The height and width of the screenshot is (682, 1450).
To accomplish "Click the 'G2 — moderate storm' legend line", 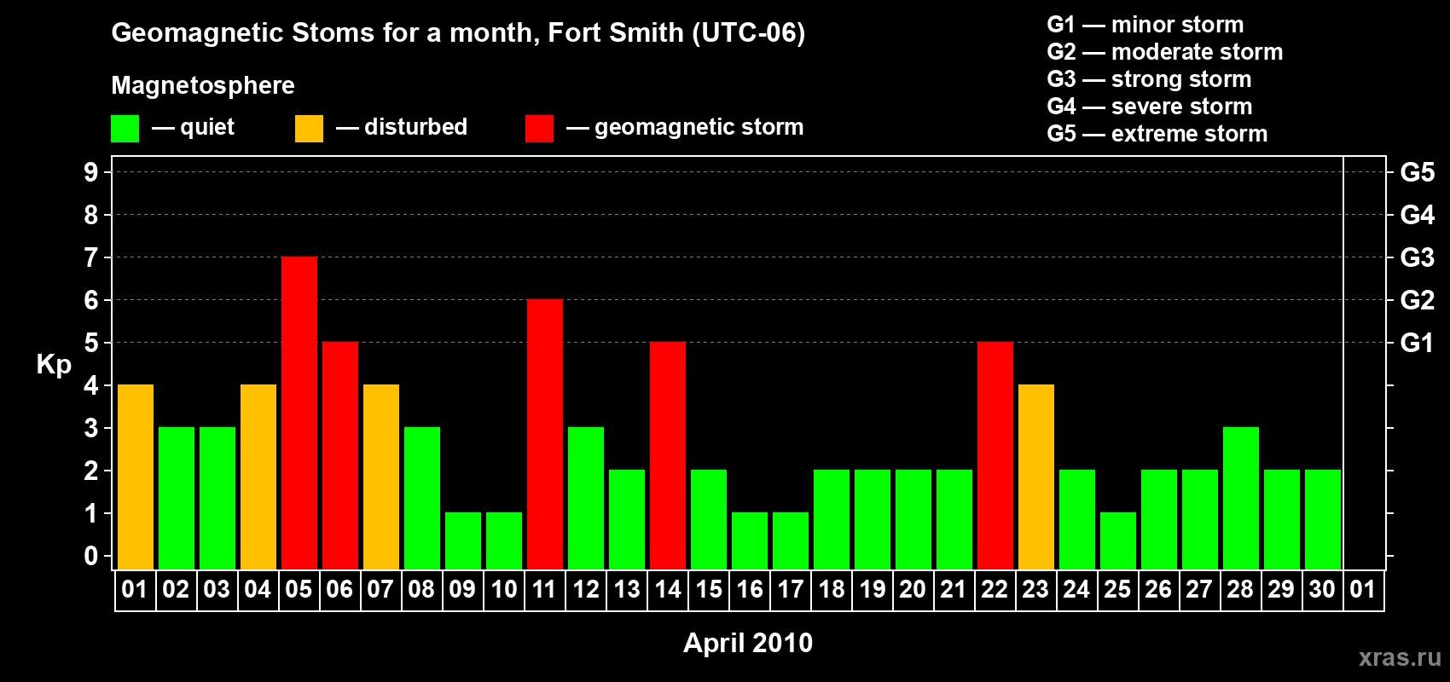I will click(x=1165, y=52).
